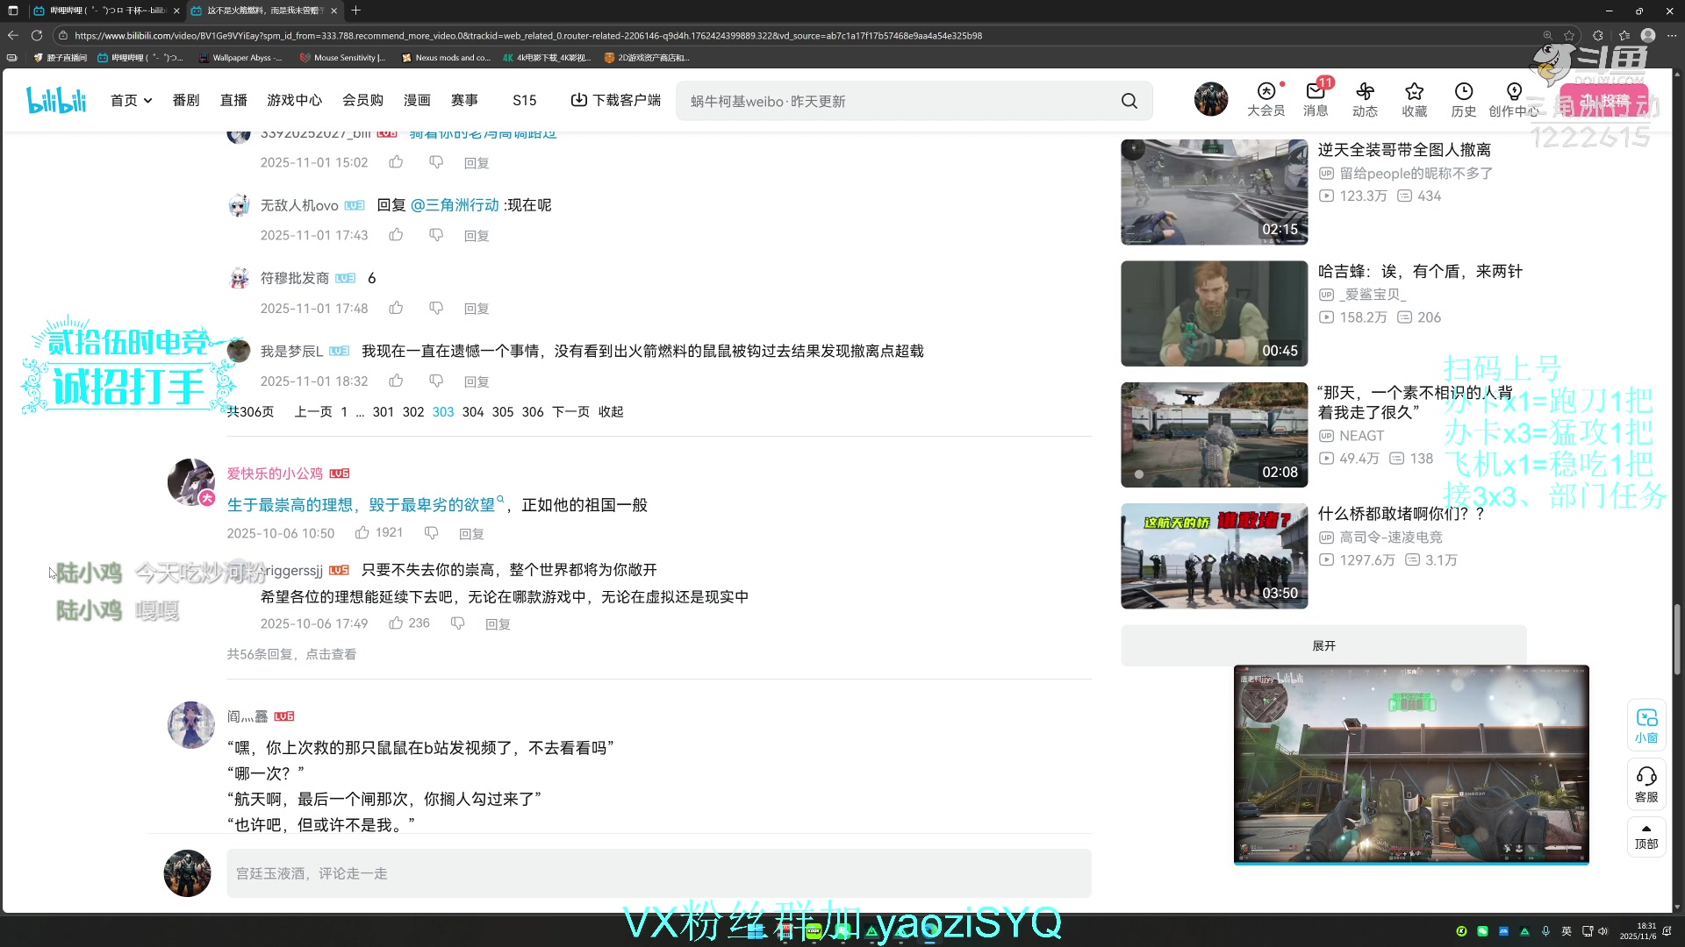Screen dimensions: 1685x947
Task: Collapse comments with 收起 link
Action: (x=611, y=411)
